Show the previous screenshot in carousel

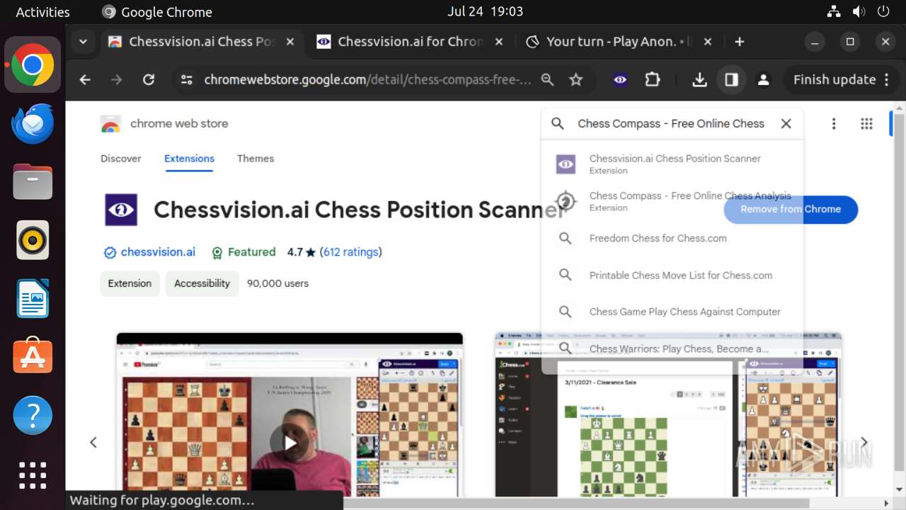93,443
